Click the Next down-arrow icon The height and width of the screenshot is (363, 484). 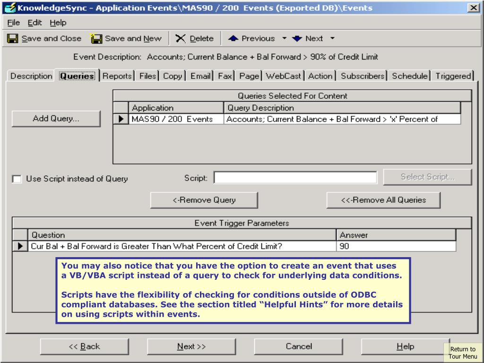297,39
